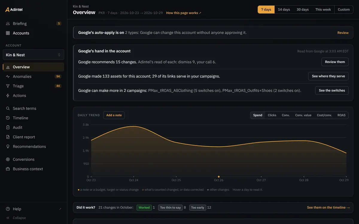Click the Overview bar chart icon
Image resolution: width=359 pixels, height=224 pixels.
click(x=8, y=67)
